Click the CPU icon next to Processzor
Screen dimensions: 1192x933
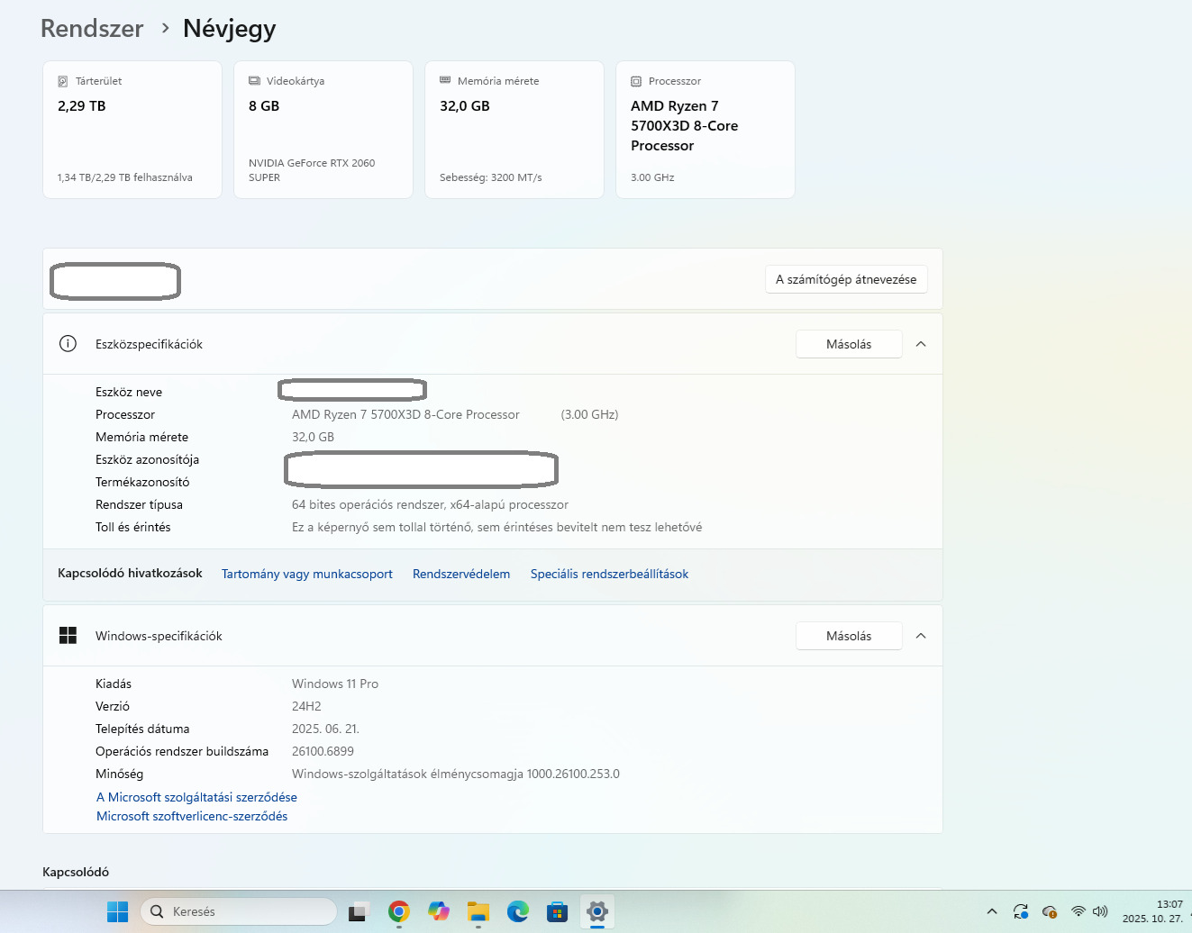[636, 81]
